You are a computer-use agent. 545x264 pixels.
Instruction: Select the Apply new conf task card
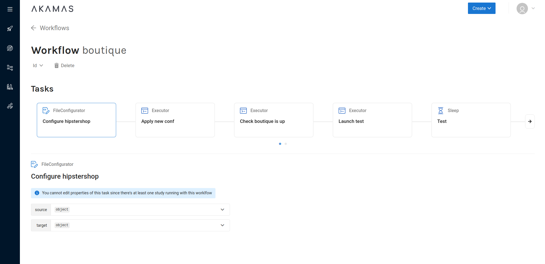coord(175,120)
